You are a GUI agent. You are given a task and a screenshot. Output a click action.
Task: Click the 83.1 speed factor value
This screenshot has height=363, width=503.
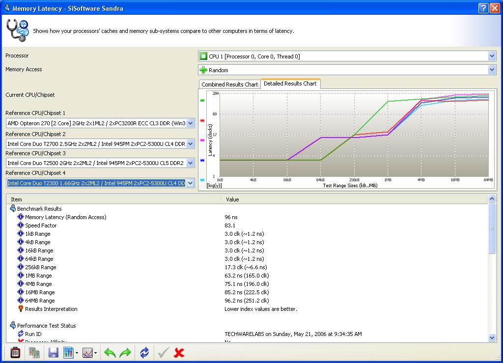tap(230, 225)
